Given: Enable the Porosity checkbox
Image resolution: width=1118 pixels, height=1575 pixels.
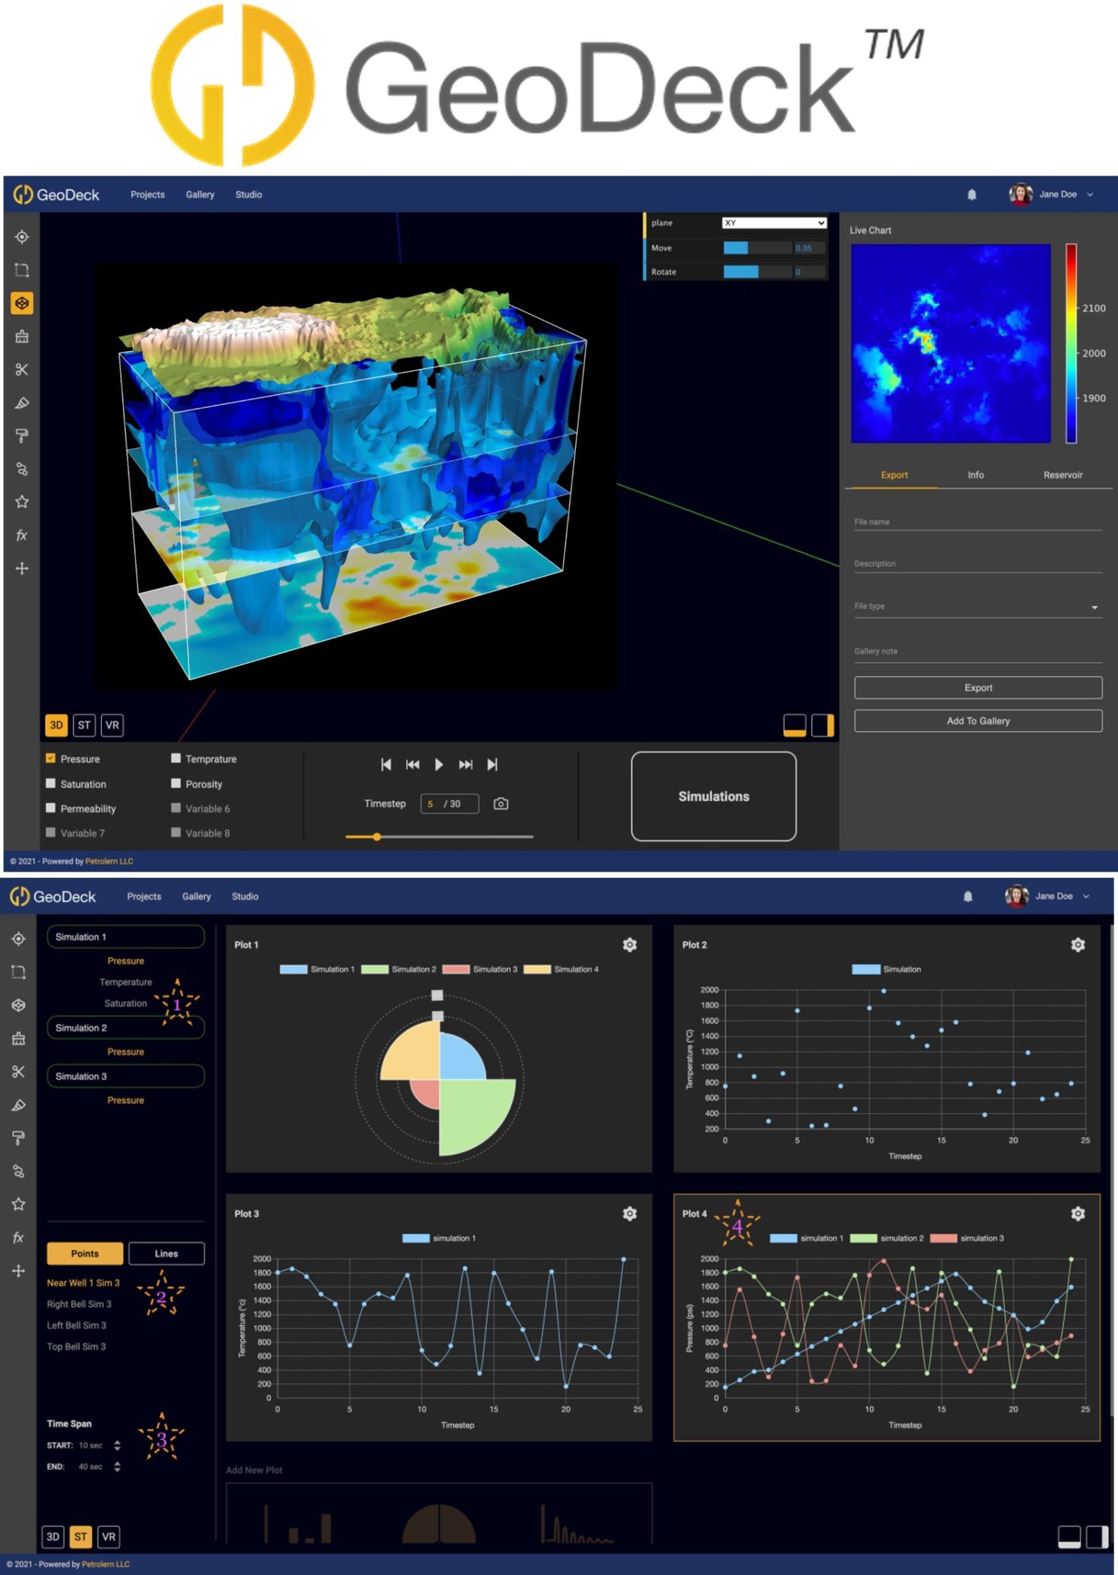Looking at the screenshot, I should (x=175, y=783).
